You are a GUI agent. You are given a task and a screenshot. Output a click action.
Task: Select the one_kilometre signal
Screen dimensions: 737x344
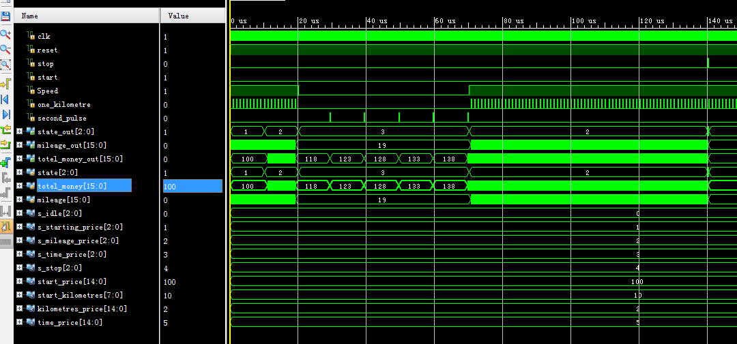coord(64,104)
